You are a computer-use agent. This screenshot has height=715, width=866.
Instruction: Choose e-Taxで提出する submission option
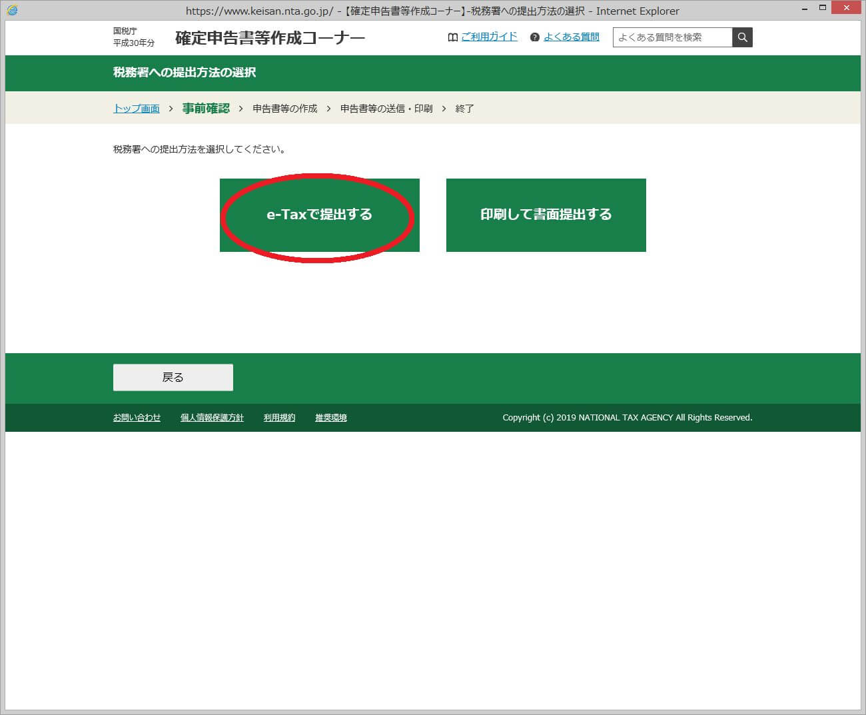click(x=320, y=215)
